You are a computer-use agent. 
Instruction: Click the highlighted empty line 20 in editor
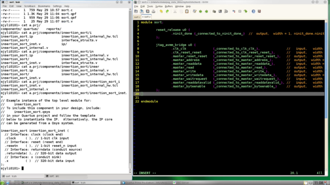point(229,94)
